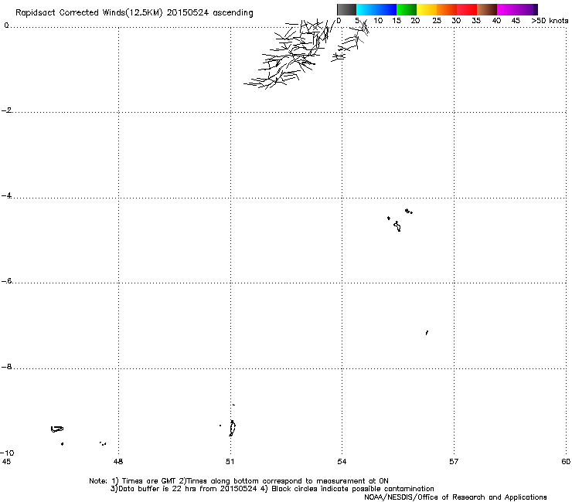Click the '20150524 ascending' text in the title
This screenshot has width=572, height=502.
pyautogui.click(x=209, y=13)
